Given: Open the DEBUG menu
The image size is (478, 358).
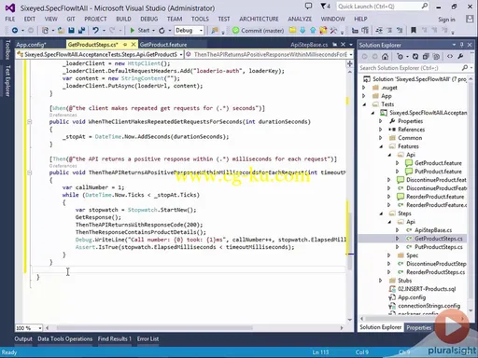Looking at the screenshot, I should [x=149, y=19].
